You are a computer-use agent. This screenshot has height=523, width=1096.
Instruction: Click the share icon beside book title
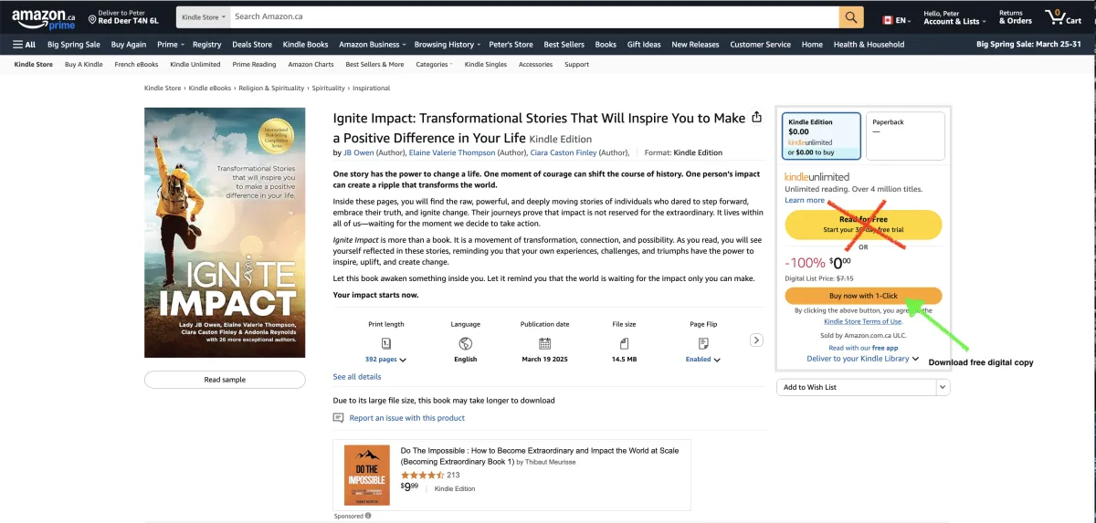[x=756, y=118]
